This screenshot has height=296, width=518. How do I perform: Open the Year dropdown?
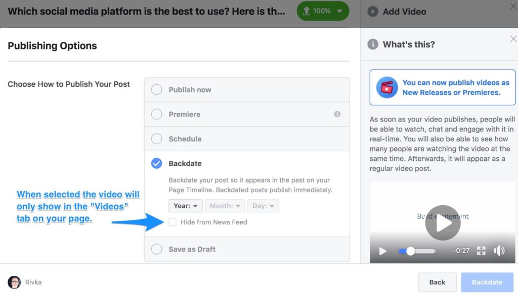pyautogui.click(x=185, y=206)
